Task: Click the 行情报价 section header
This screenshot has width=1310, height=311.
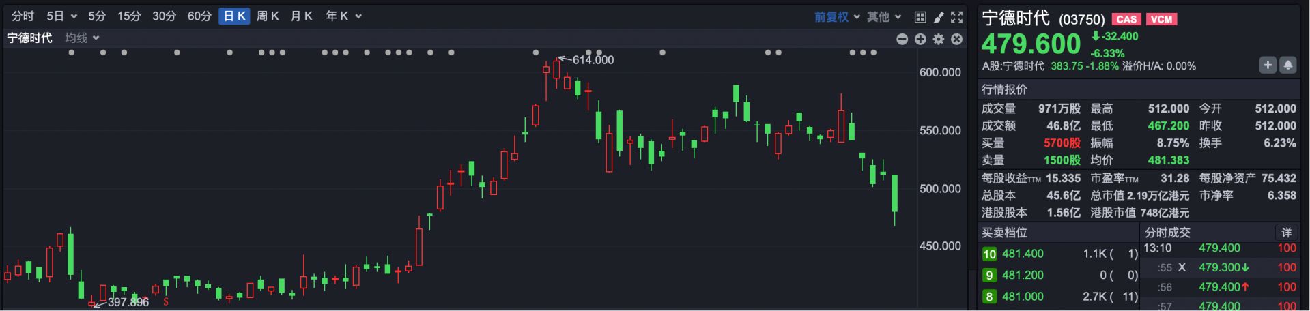Action: pos(1004,89)
